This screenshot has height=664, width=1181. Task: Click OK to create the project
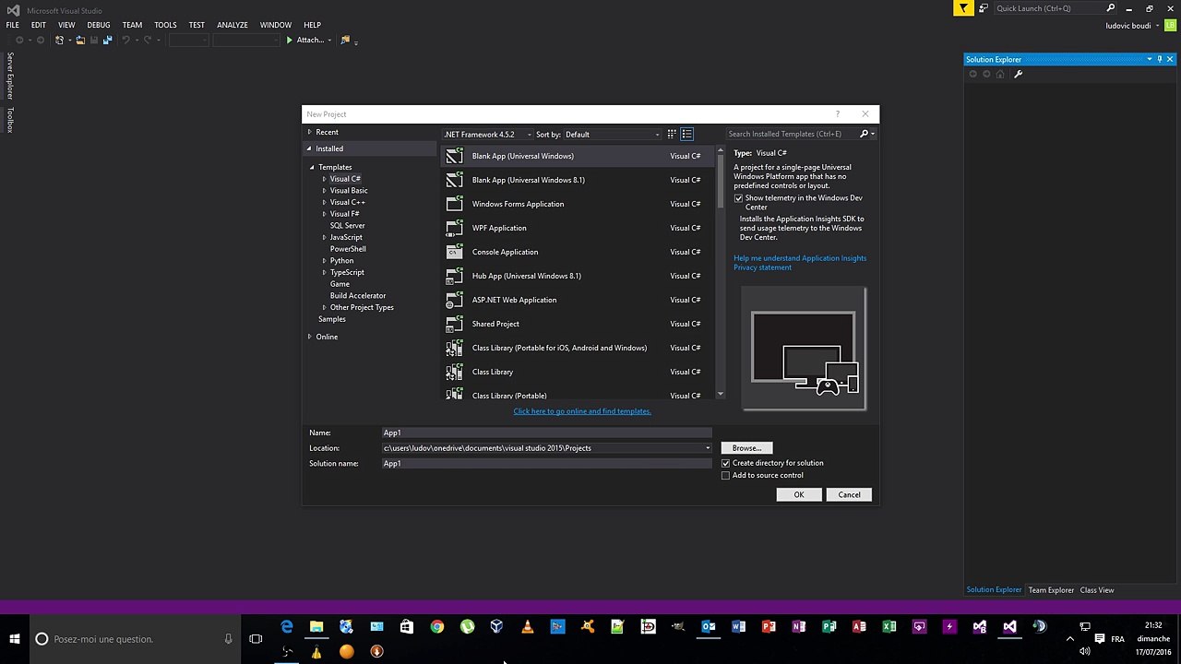[x=799, y=495]
